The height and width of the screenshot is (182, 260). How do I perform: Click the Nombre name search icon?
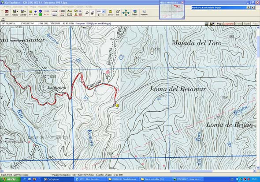144,13
